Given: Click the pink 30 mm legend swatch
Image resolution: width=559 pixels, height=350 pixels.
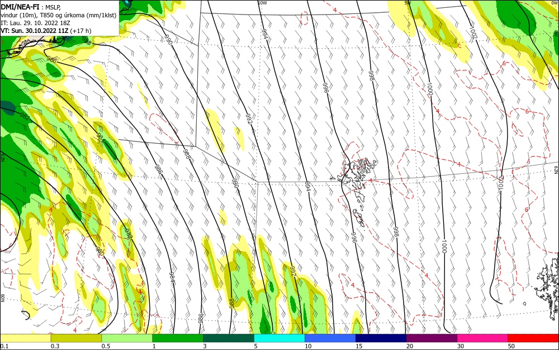Looking at the screenshot, I should 482,338.
